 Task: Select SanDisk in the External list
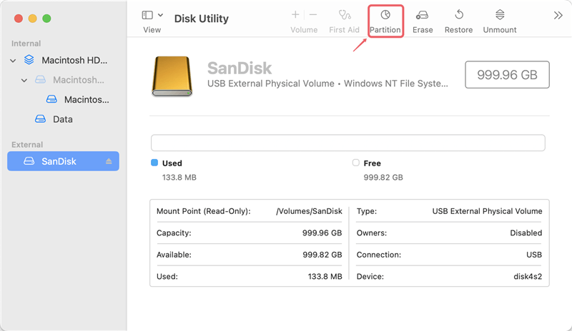63,161
